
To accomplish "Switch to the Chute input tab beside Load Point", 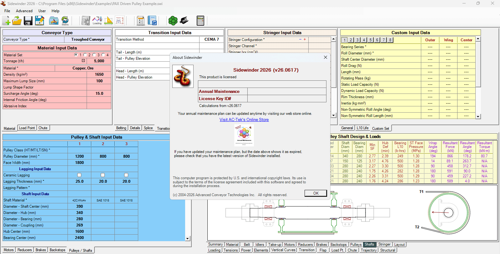I will [43, 128].
